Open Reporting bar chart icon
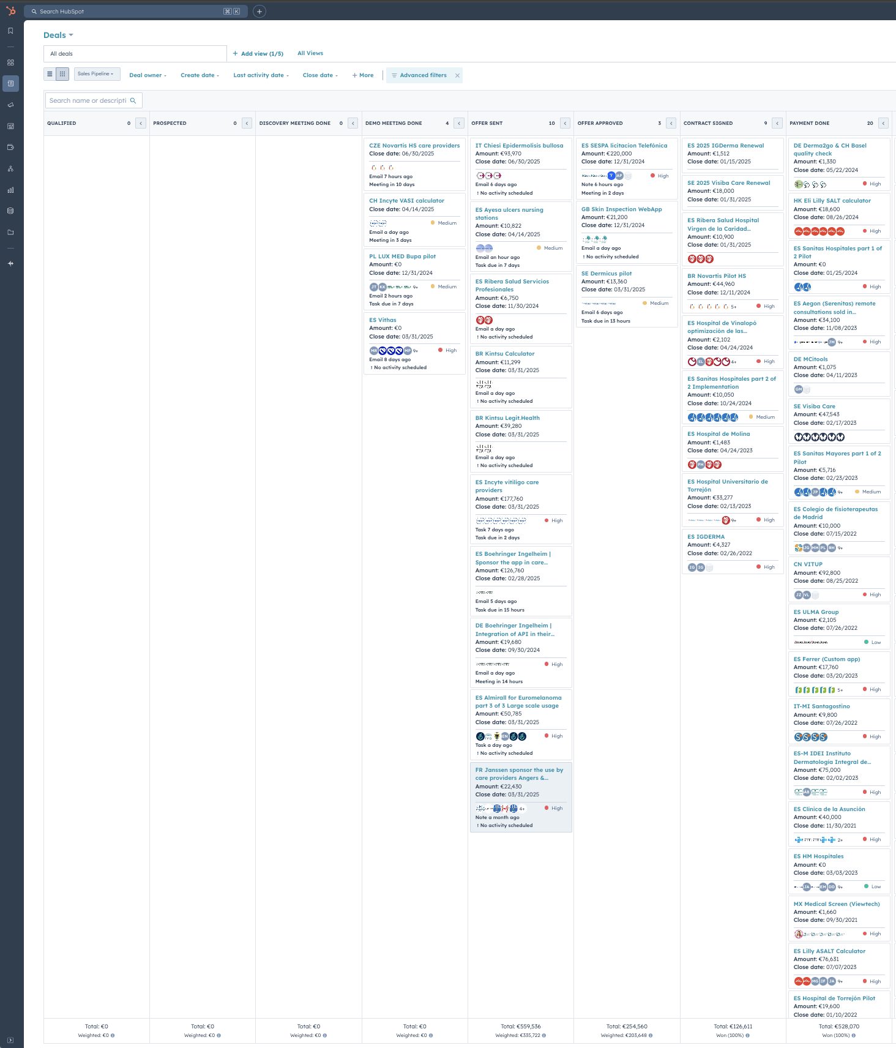This screenshot has height=1048, width=896. click(10, 190)
